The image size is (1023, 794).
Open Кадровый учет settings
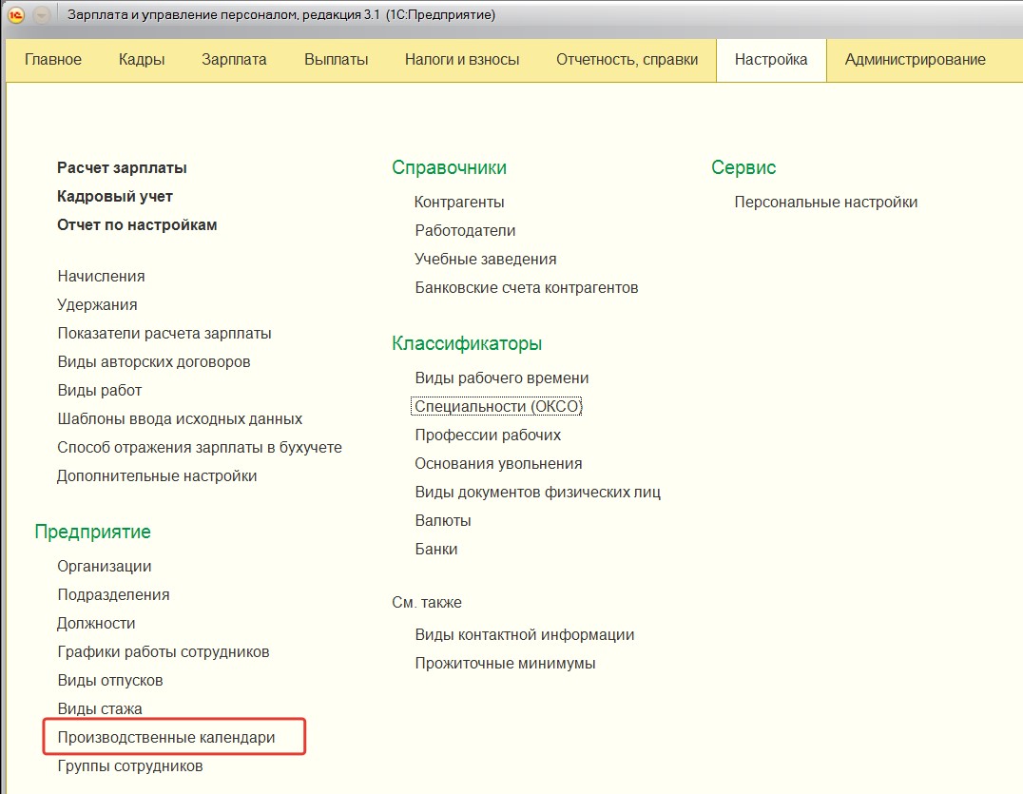[115, 197]
